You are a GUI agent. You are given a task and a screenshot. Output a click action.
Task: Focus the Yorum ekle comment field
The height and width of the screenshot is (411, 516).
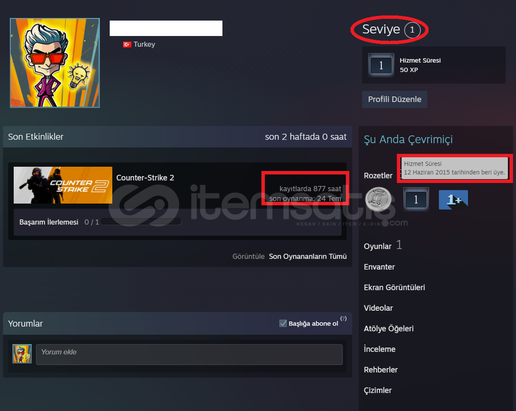189,354
